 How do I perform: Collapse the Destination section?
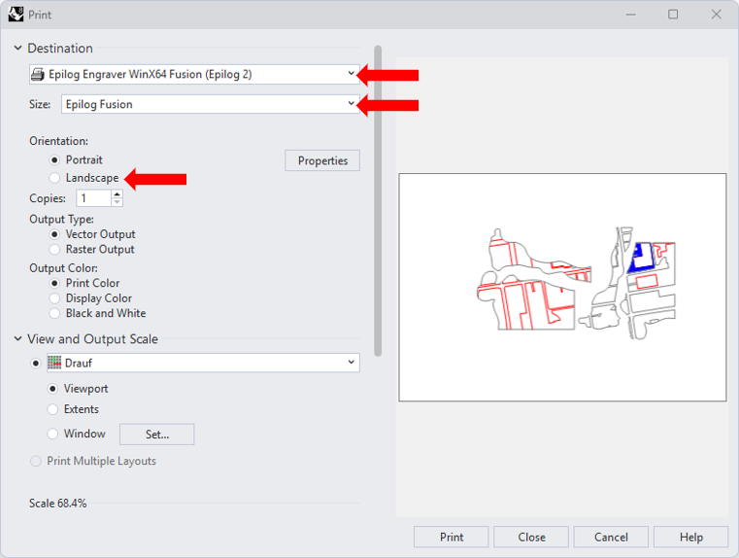pyautogui.click(x=17, y=49)
